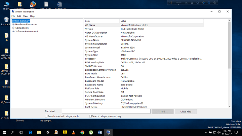Click gear icon on language bar
This screenshot has height=136, width=242.
click(x=198, y=3)
